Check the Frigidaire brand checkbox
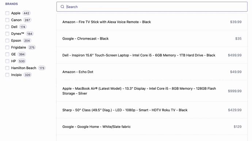 [7, 48]
